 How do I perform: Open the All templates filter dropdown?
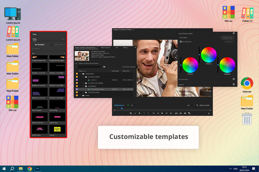(48, 53)
